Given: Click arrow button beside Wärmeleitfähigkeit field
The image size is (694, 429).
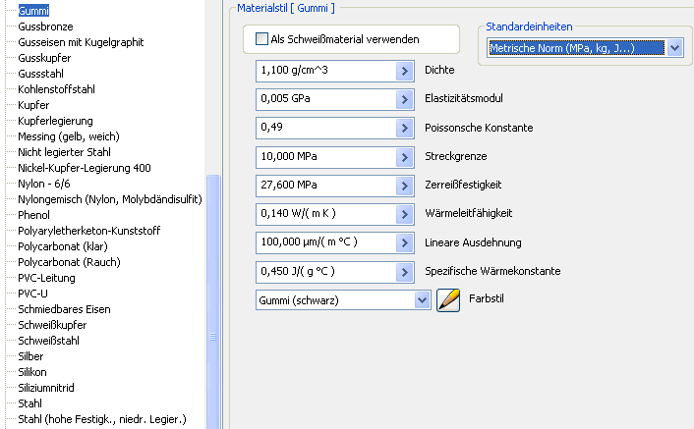Looking at the screenshot, I should [404, 214].
